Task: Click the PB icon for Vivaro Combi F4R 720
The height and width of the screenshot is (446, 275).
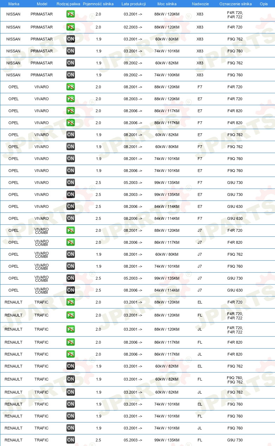Action: click(71, 230)
